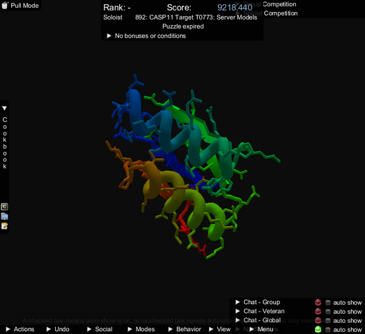
Task: Click the red status light for Chat - Global
Action: tap(318, 320)
